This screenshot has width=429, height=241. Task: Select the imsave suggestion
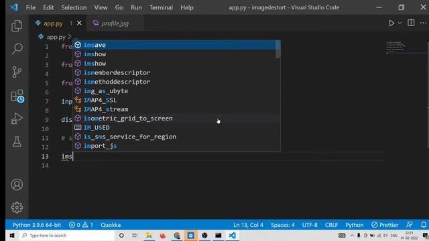174,45
